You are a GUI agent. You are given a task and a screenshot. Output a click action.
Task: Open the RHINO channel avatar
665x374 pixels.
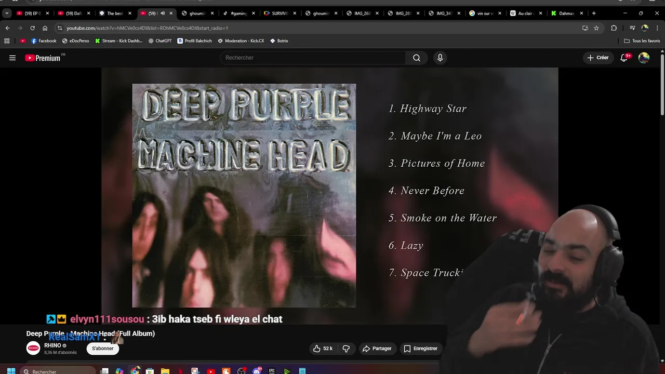pyautogui.click(x=33, y=349)
